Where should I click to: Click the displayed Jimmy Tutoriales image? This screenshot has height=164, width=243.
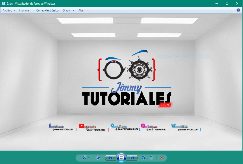121,82
